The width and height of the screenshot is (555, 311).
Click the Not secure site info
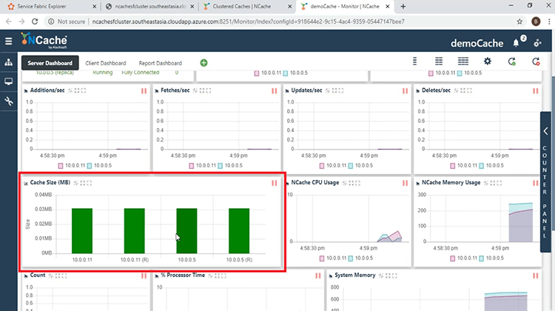pos(67,21)
